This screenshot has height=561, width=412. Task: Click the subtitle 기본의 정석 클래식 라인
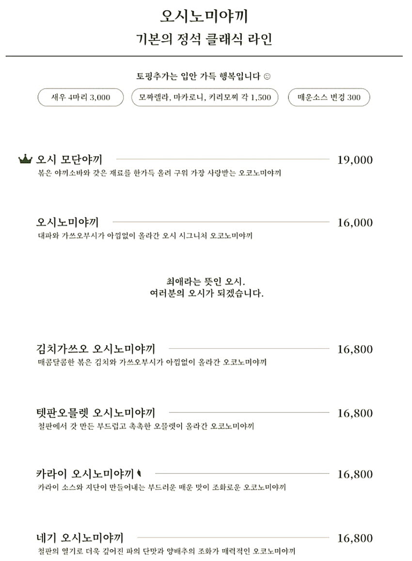coord(204,39)
